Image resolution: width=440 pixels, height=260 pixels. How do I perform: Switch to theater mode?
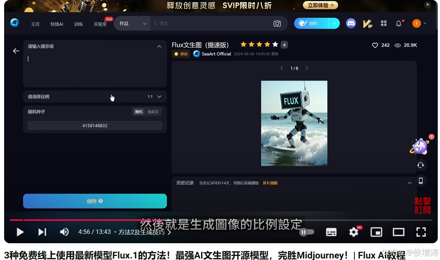[398, 232]
